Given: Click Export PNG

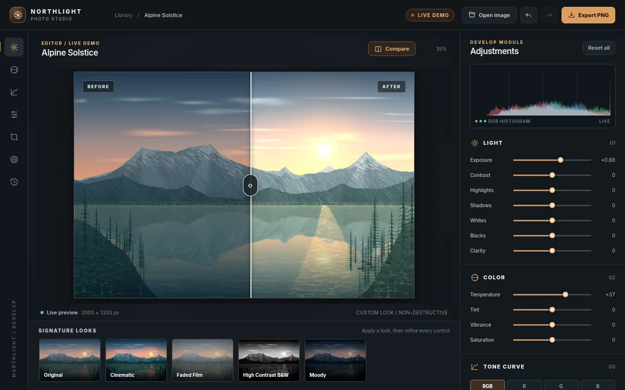Looking at the screenshot, I should click(x=588, y=15).
